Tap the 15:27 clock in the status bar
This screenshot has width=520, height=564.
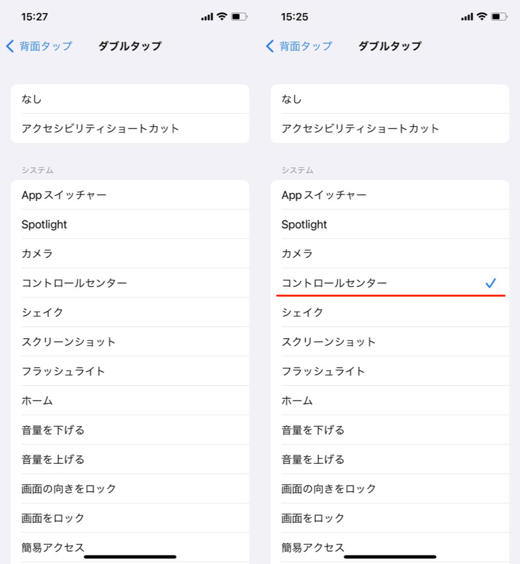pos(34,16)
